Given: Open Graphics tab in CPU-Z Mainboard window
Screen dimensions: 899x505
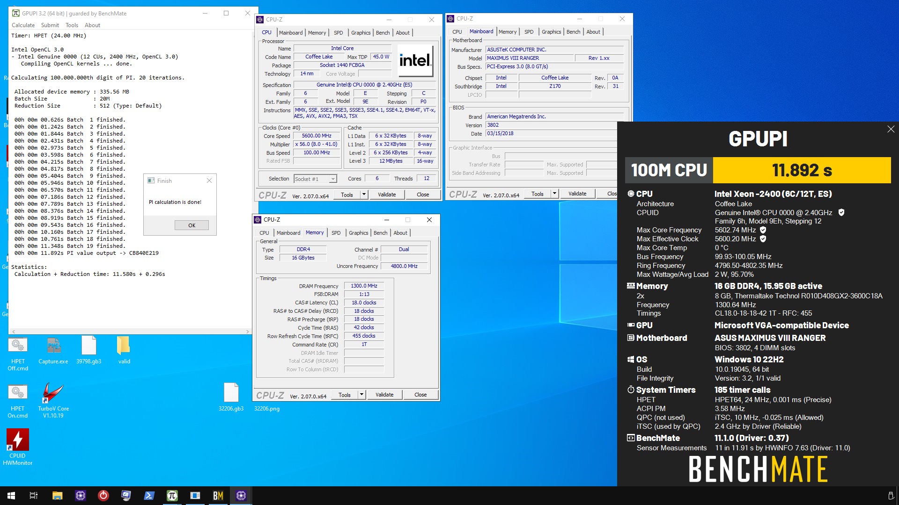Looking at the screenshot, I should point(552,32).
